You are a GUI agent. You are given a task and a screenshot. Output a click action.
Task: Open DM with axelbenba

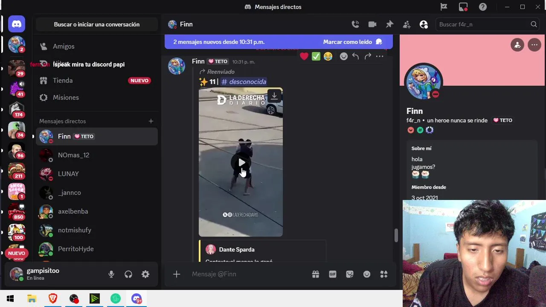(x=97, y=211)
